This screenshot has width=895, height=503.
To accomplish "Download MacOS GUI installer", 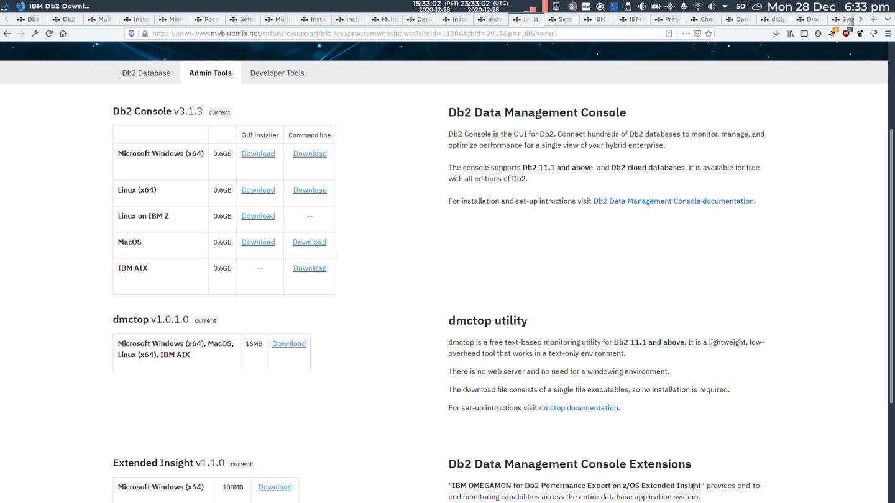I will [x=258, y=242].
